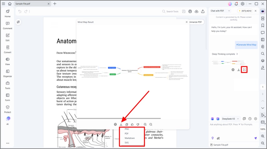Expand mind map to fullscreen in chat
Screen dimensions: 267x149
(x=244, y=70)
